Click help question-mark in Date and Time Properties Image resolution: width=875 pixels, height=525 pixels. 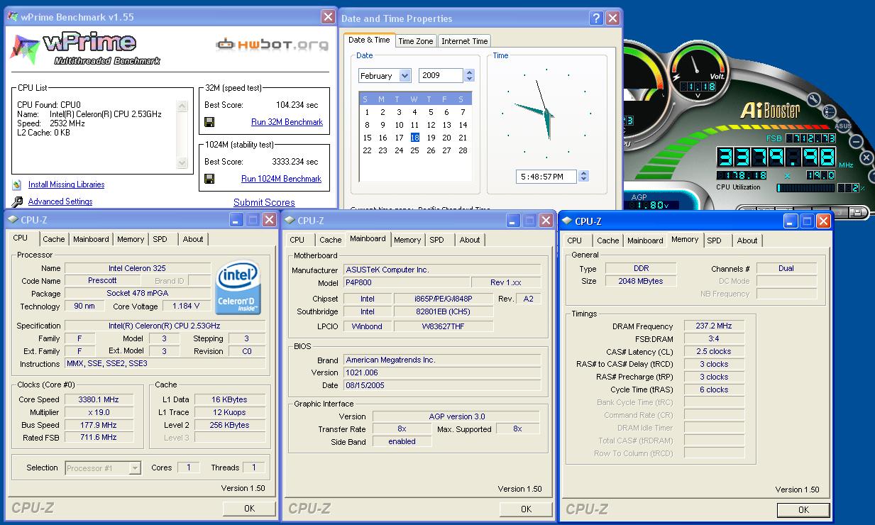pos(597,18)
